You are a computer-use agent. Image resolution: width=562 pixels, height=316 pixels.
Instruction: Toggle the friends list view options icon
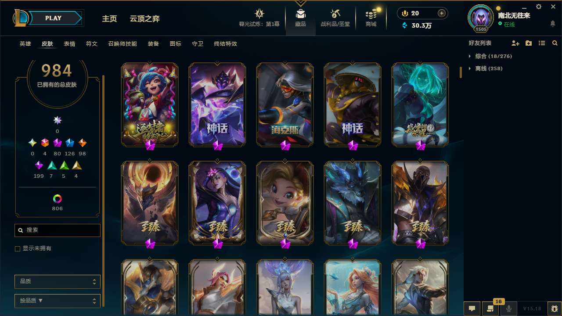(542, 43)
